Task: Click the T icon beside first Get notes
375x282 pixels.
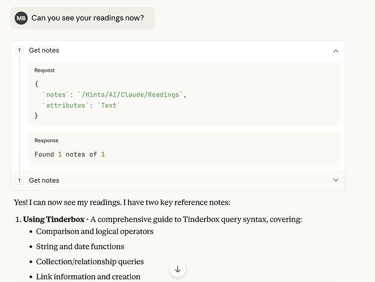Action: [20, 50]
